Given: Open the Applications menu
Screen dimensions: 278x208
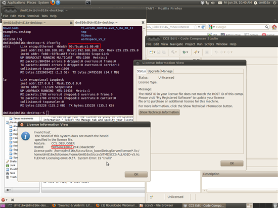Looking at the screenshot, I should 16,3.
